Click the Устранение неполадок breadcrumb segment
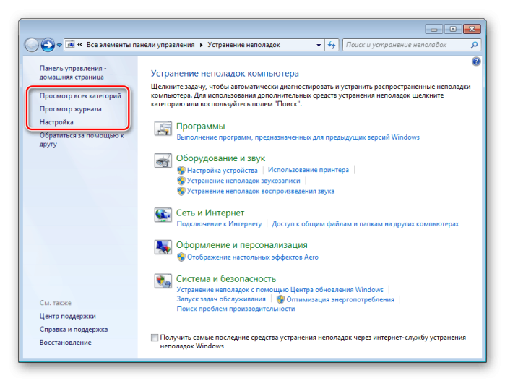Screen dimensions: 505x381 tap(243, 45)
